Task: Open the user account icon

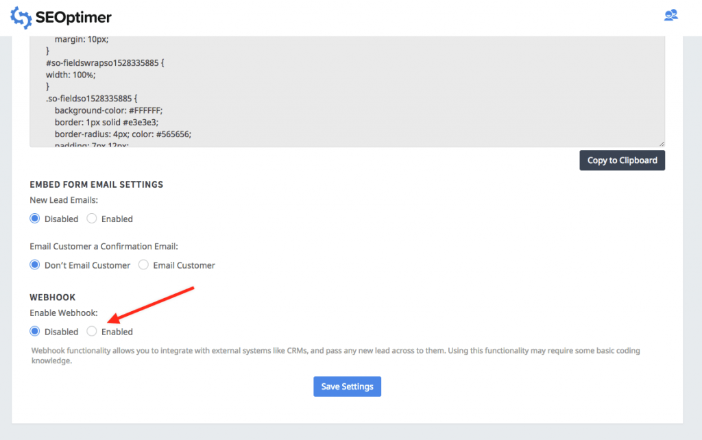Action: (x=670, y=15)
